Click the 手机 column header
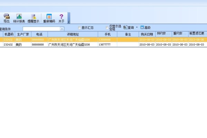The height and width of the screenshot is (138, 207). tap(107, 34)
